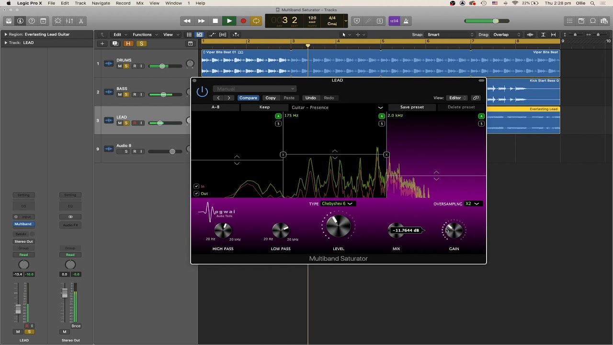Open the saturation TYPE Chebyshev 6 dropdown
Viewport: 613px width, 345px height.
click(337, 204)
